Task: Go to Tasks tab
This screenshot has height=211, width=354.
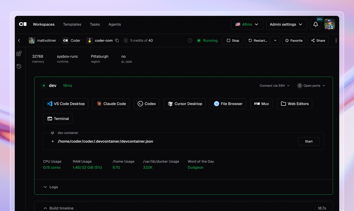Action: 95,24
